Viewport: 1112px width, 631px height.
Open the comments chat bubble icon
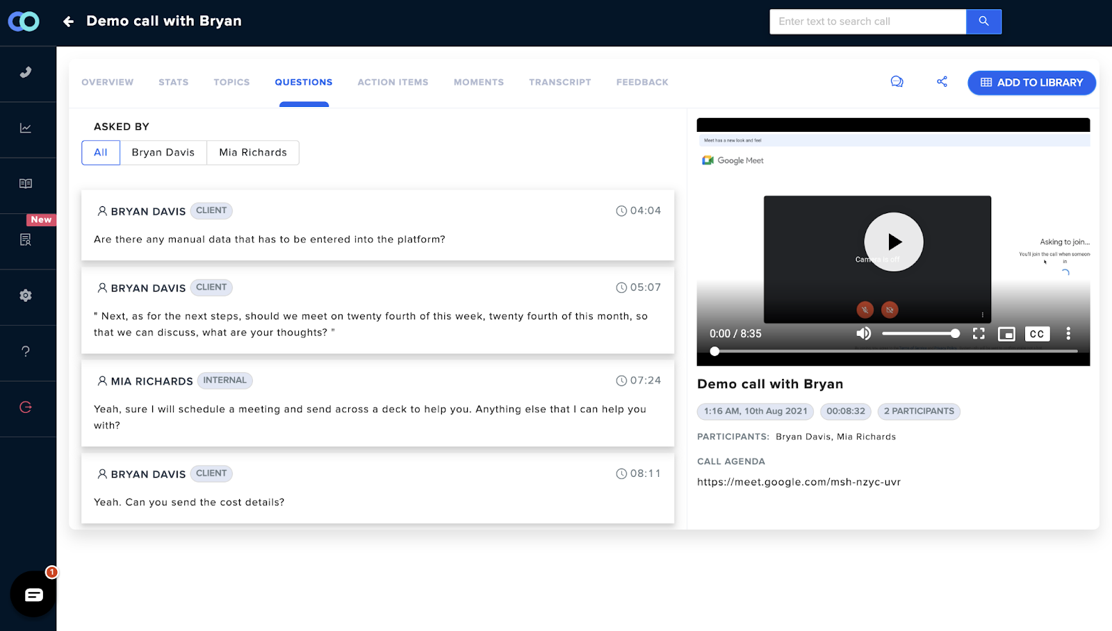click(x=897, y=82)
